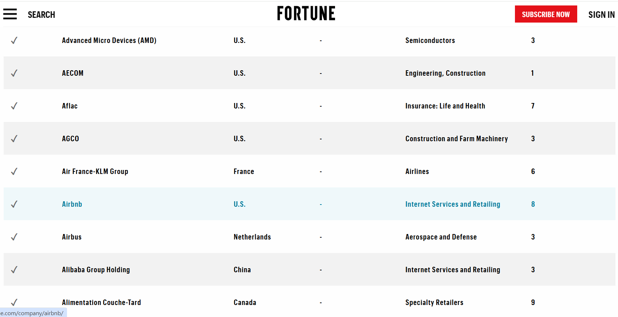Open the SEARCH option in header
This screenshot has height=317, width=618.
[x=42, y=15]
